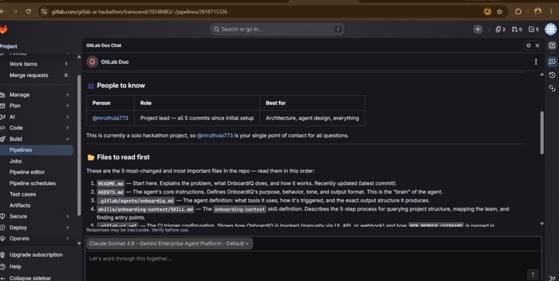Viewport: 559px width, 281px height.
Task: Click the AGENTS.md code label
Action: tap(110, 192)
